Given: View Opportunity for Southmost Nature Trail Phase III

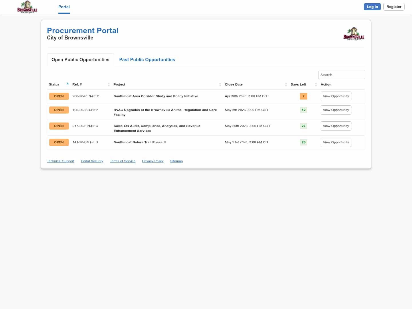Looking at the screenshot, I should tap(336, 142).
